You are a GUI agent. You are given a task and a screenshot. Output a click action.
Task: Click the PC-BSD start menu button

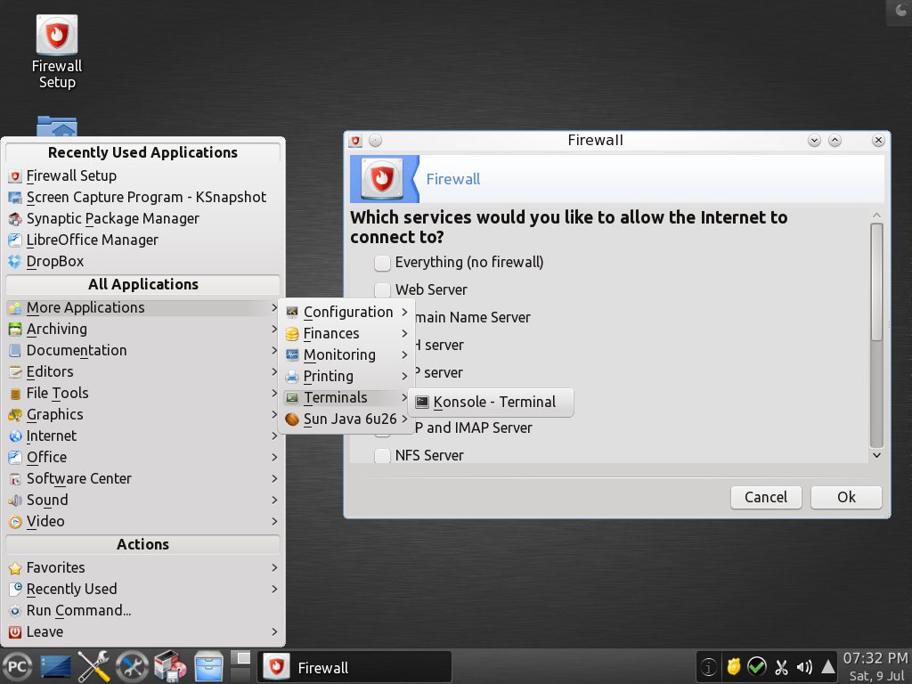17,666
